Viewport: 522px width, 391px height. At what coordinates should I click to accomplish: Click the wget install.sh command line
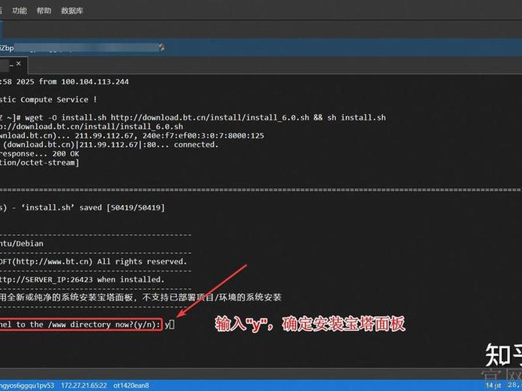tap(193, 118)
